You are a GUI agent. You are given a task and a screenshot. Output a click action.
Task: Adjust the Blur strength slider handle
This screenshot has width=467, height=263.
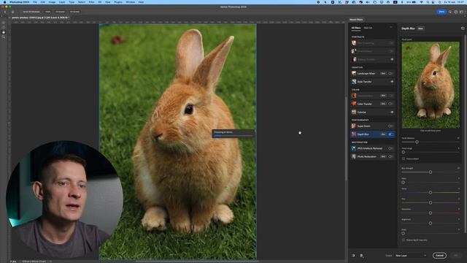coord(431,172)
